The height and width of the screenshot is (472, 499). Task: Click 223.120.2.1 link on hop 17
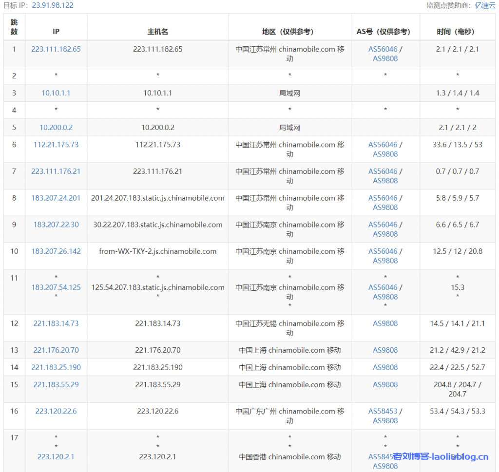56,457
